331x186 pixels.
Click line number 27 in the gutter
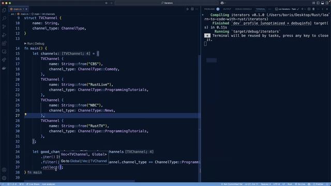click(x=18, y=116)
